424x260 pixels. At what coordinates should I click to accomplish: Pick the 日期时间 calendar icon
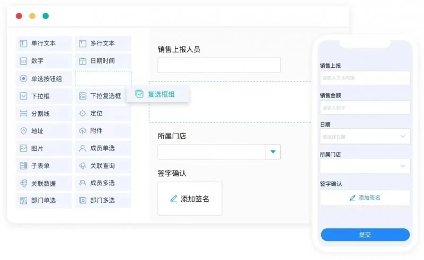point(82,61)
